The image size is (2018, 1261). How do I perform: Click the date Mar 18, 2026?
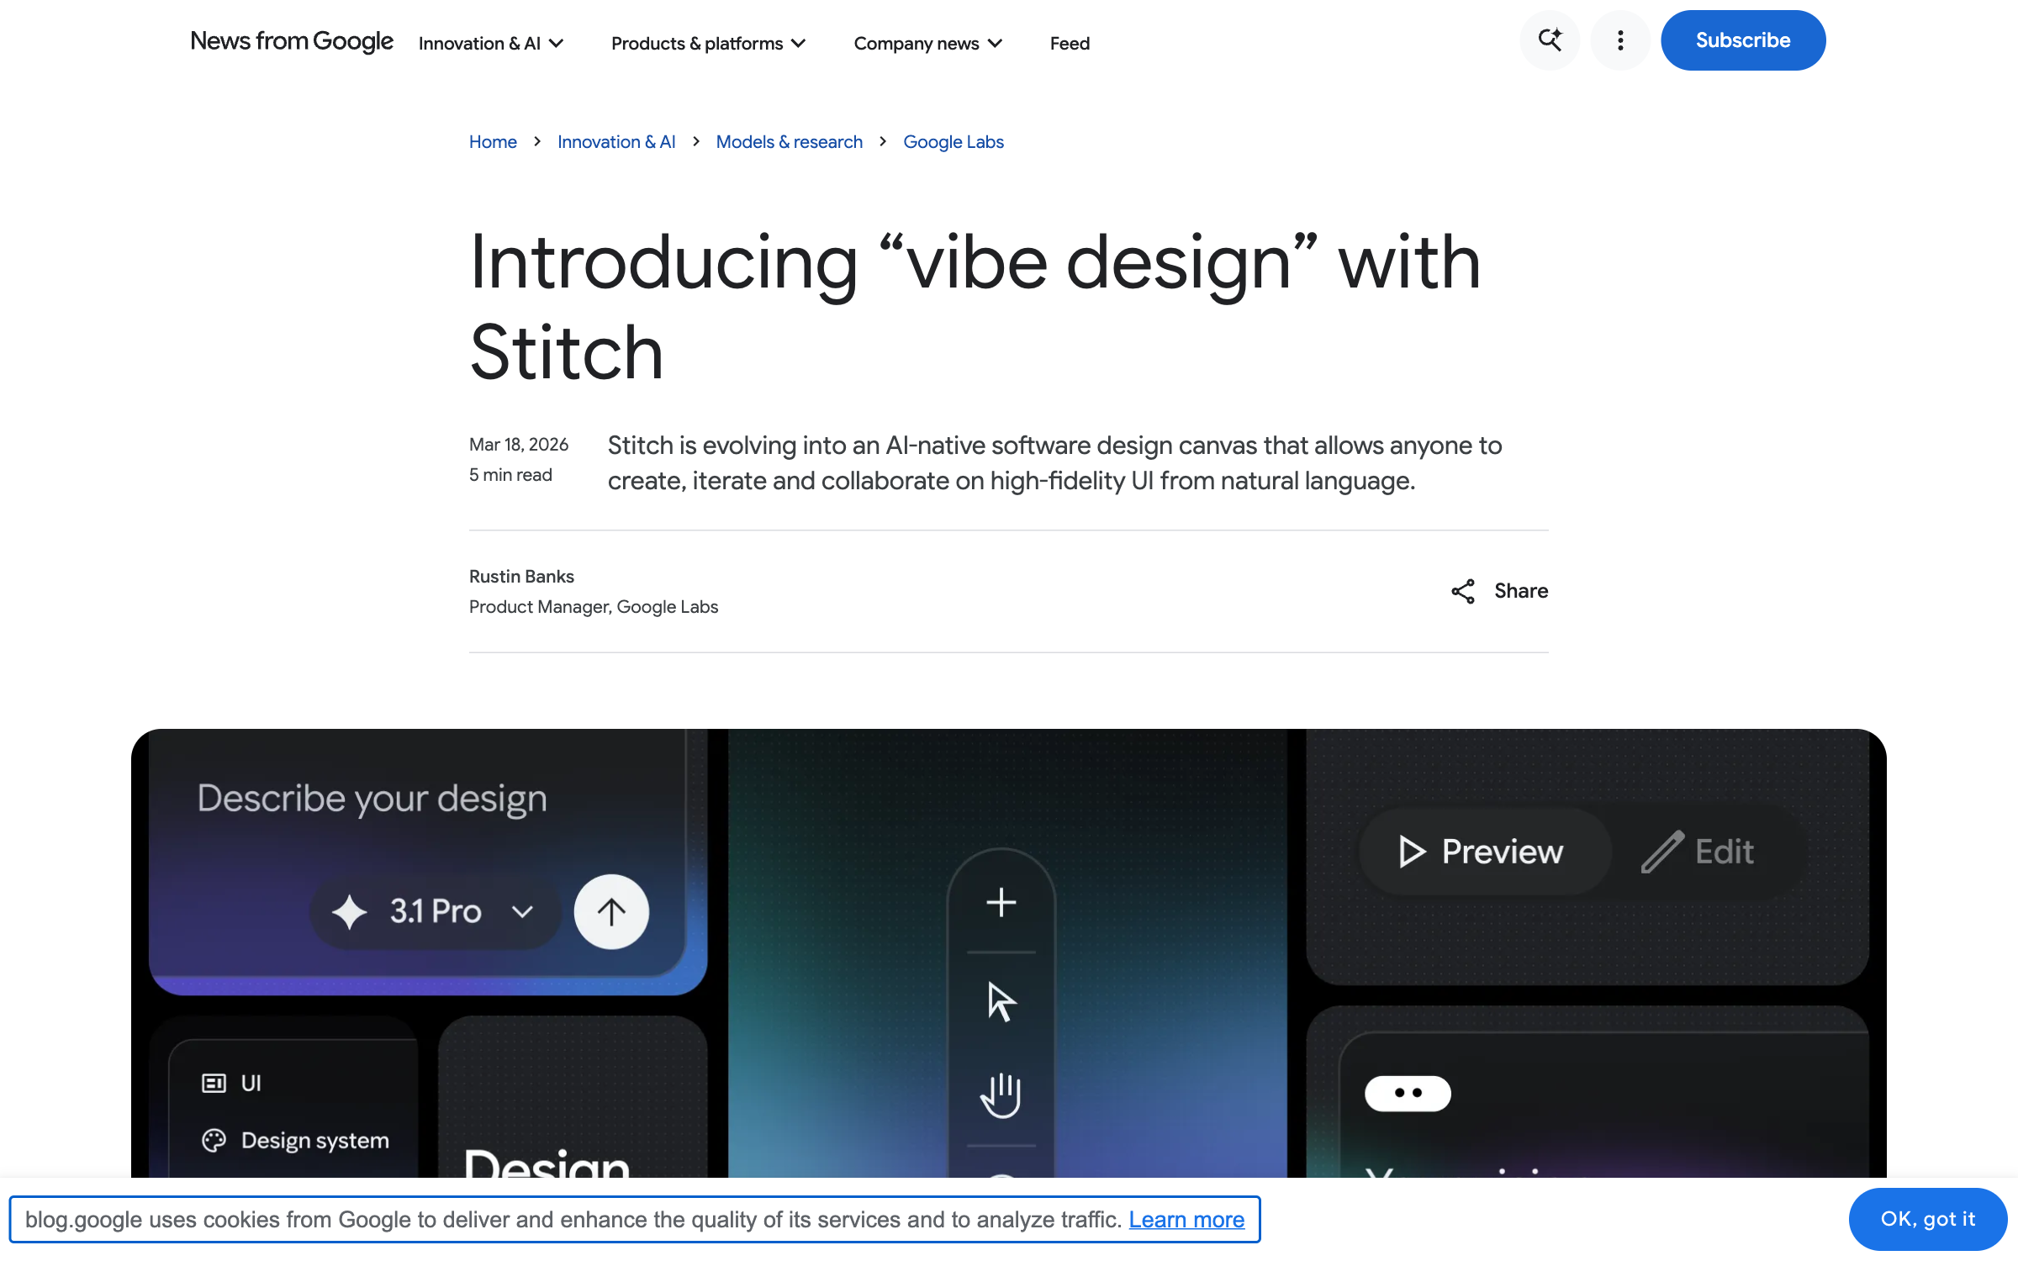519,445
